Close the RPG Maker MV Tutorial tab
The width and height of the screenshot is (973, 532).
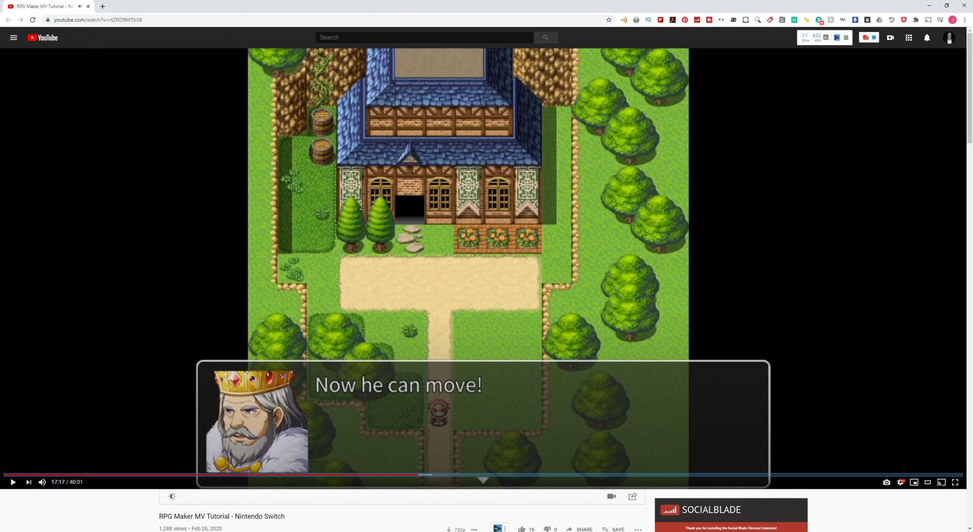[x=88, y=6]
